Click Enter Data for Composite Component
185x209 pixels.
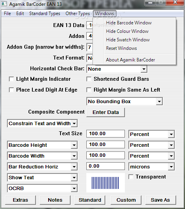[106, 112]
